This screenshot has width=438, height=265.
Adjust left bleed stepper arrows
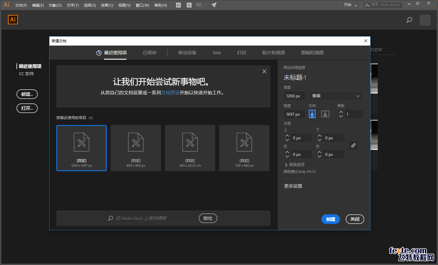[x=287, y=154]
